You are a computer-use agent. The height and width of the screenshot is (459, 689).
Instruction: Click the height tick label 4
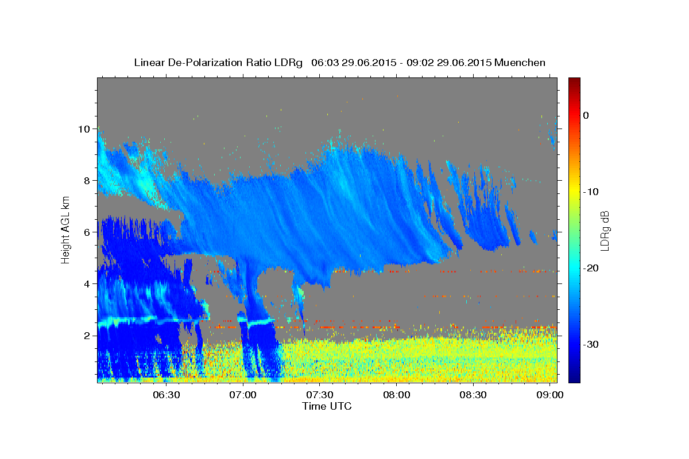87,284
